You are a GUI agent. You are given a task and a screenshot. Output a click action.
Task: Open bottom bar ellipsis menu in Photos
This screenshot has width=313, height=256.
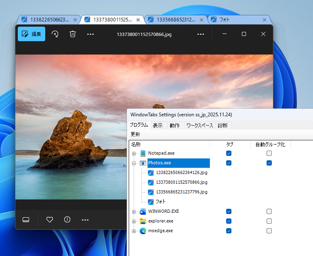[85, 220]
